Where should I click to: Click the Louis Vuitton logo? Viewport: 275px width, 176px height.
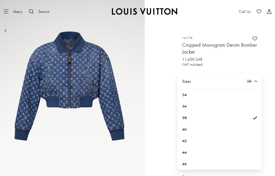(x=144, y=12)
